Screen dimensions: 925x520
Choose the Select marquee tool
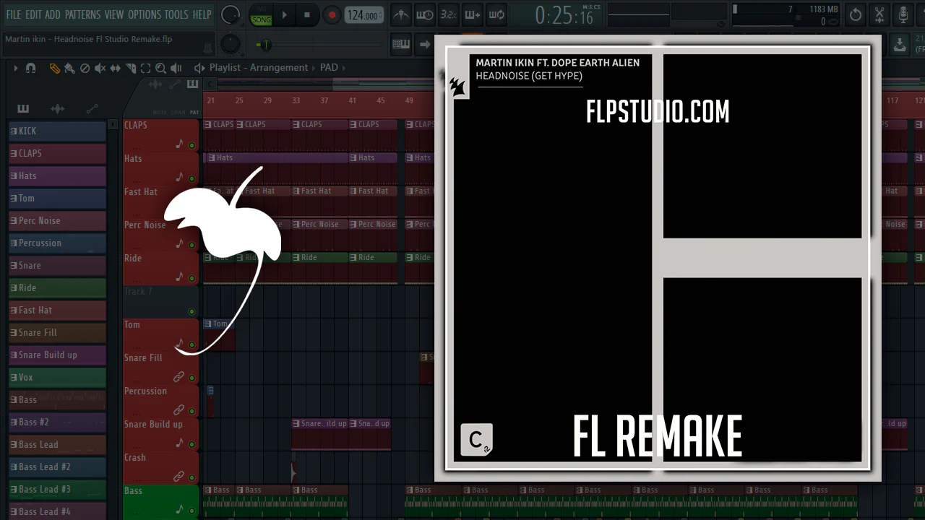coord(145,68)
